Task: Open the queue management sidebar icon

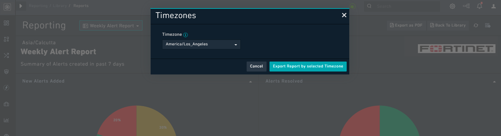Action: pyautogui.click(x=6, y=39)
